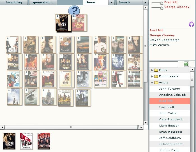
Task: Select Ewan McGregor in Actors tree
Action: pos(170,132)
